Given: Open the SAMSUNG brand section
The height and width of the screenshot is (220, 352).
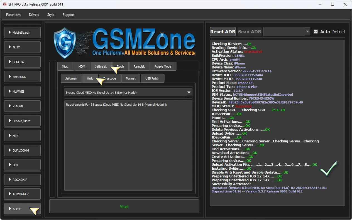Looking at the screenshot, I should pyautogui.click(x=22, y=77).
